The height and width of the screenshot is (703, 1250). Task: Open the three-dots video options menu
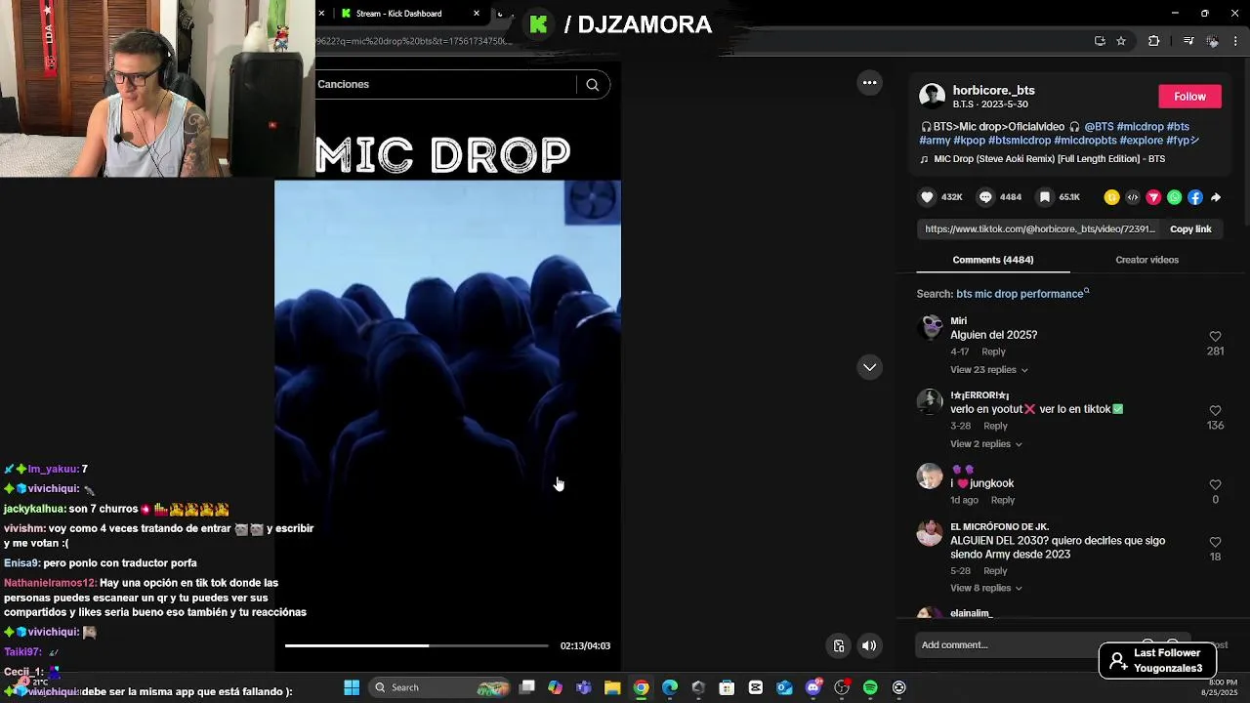coord(869,83)
